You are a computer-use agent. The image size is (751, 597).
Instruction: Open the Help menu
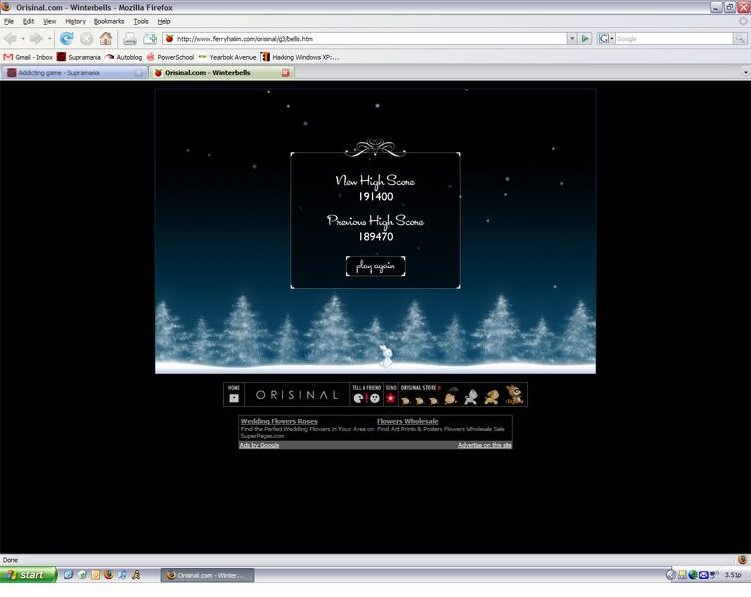164,22
